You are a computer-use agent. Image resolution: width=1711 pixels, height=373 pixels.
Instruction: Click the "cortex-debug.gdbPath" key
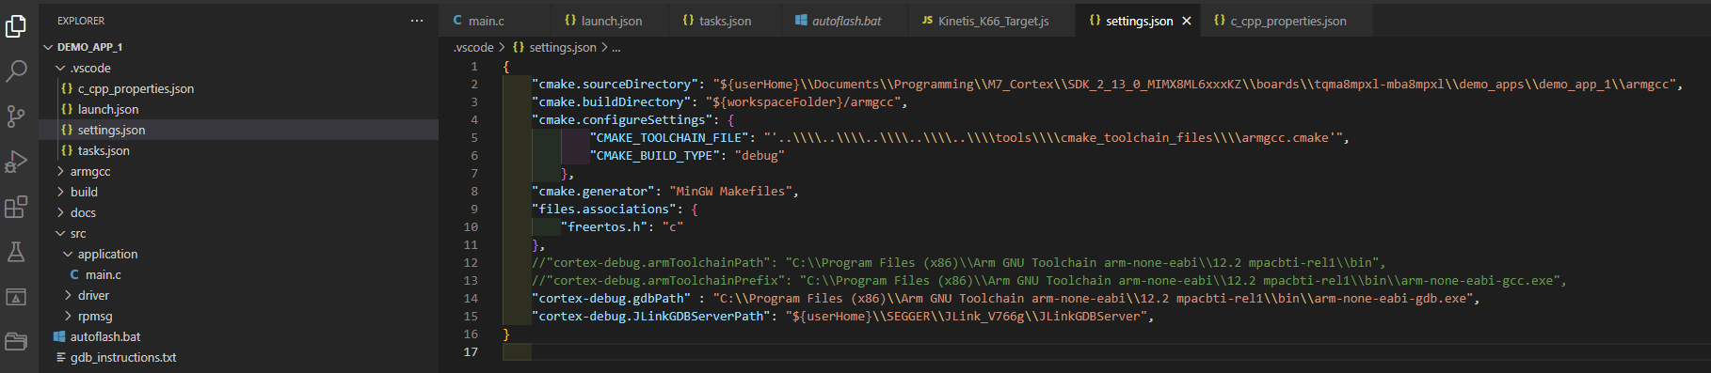[x=611, y=298]
